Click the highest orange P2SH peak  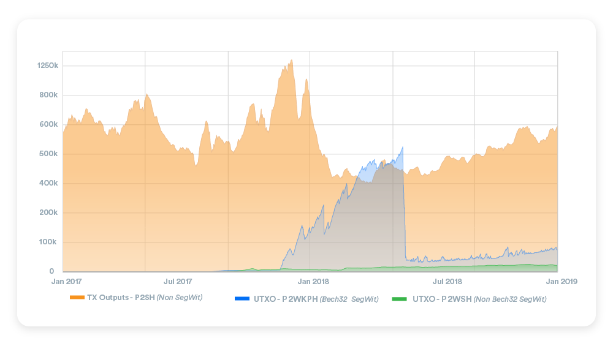point(292,61)
